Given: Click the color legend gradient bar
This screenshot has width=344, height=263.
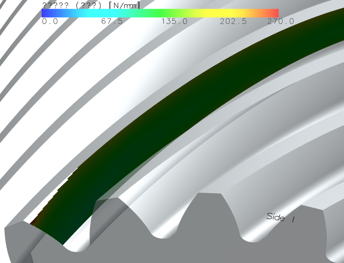Looking at the screenshot, I should [x=160, y=13].
